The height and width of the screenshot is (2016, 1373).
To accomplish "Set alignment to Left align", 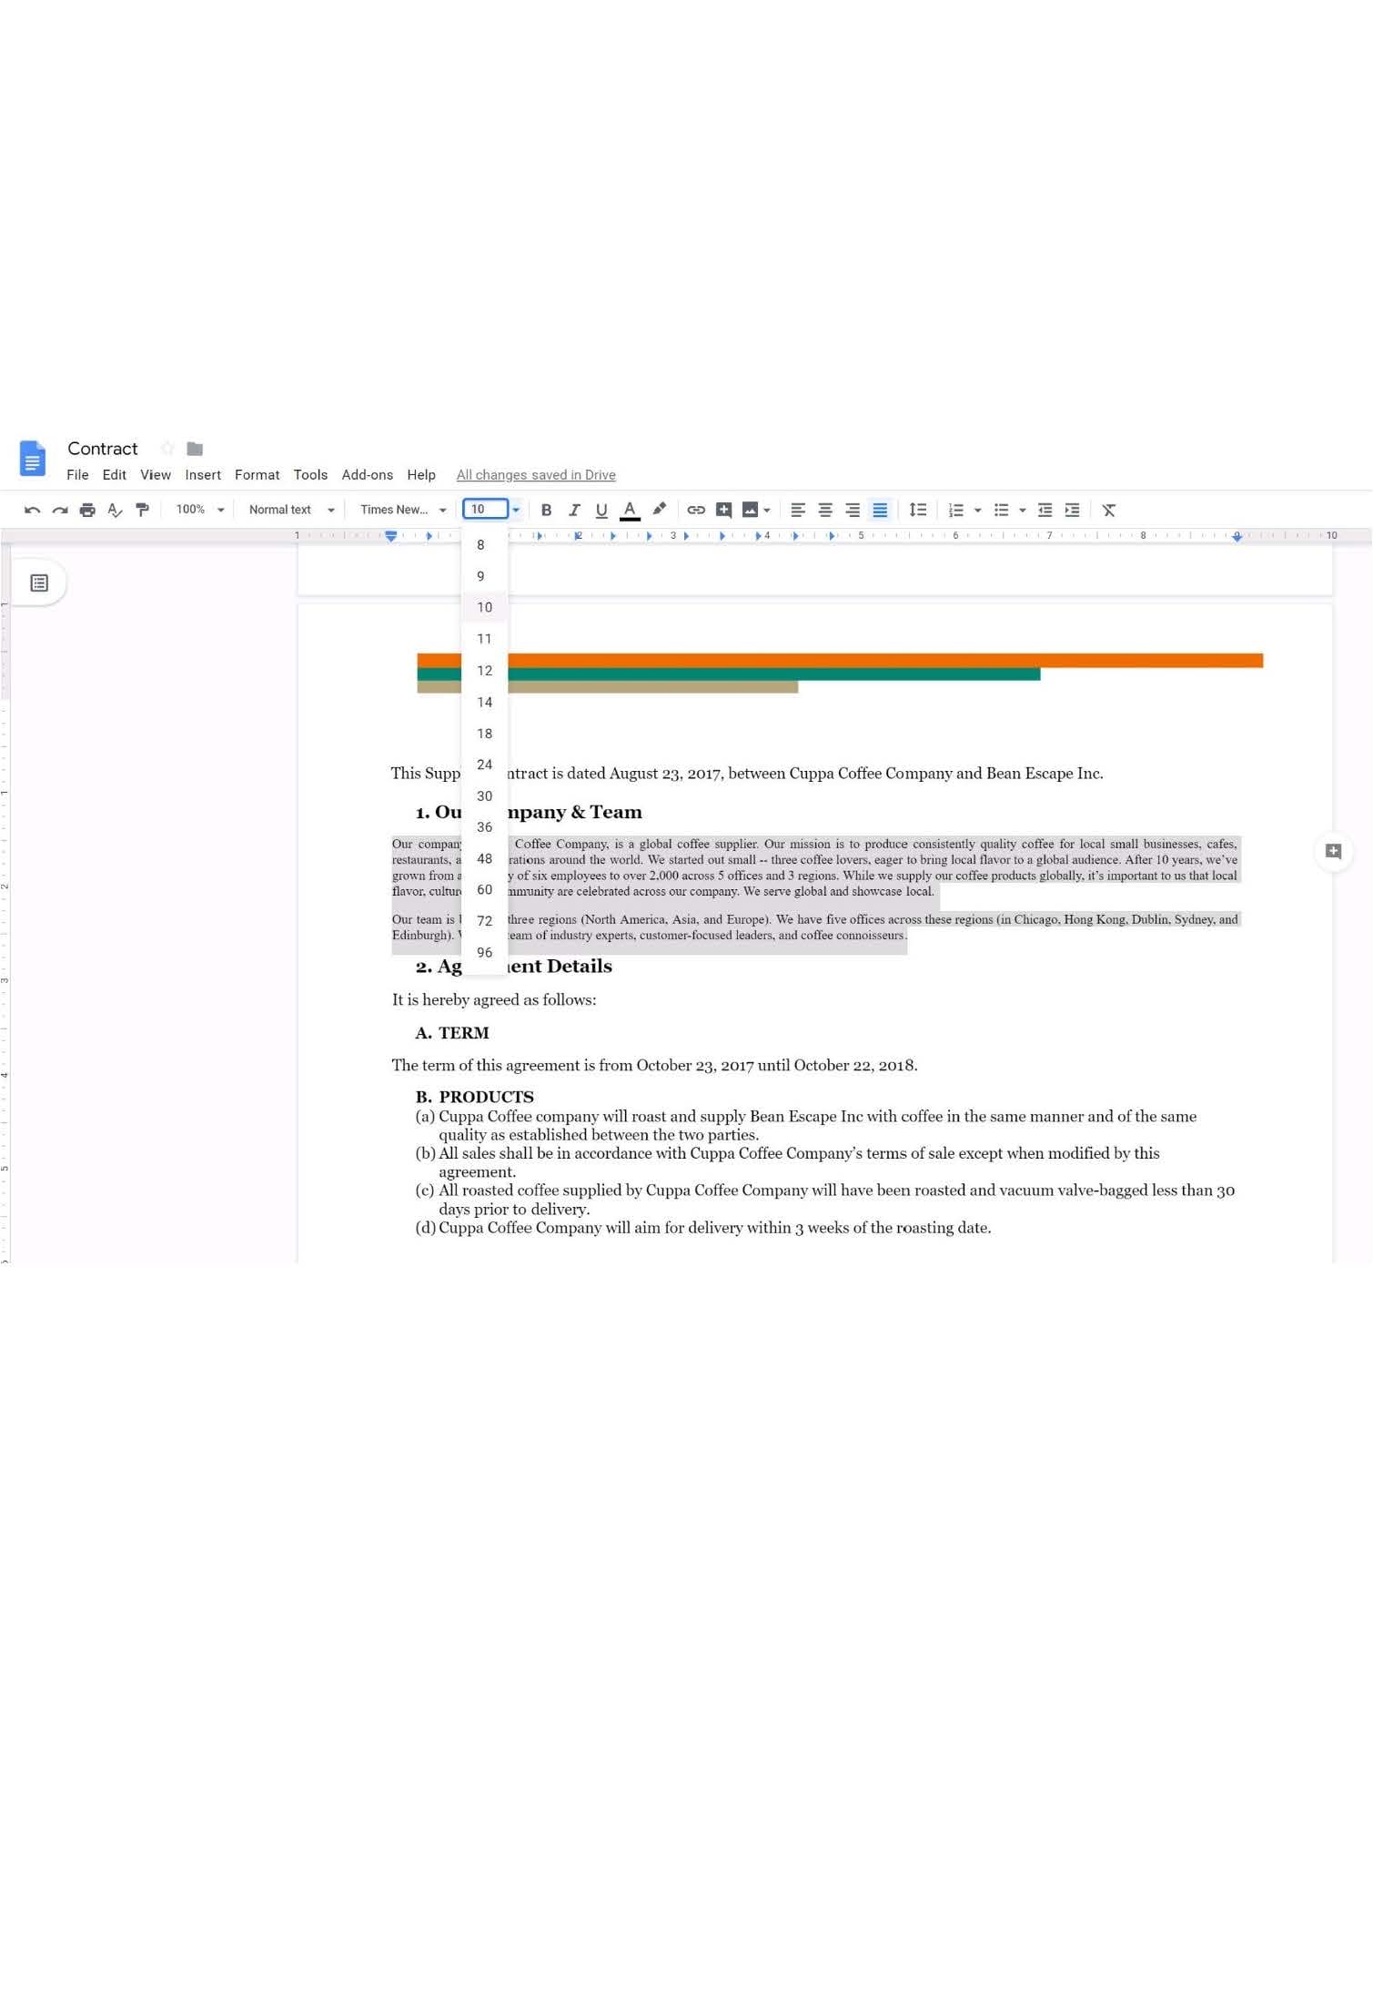I will pyautogui.click(x=798, y=510).
